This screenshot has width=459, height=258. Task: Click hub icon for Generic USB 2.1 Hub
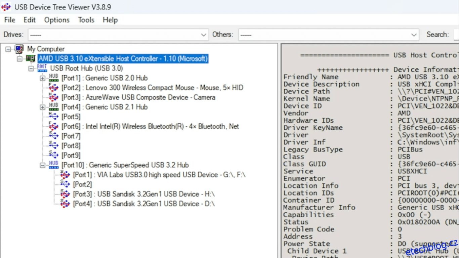(x=53, y=107)
